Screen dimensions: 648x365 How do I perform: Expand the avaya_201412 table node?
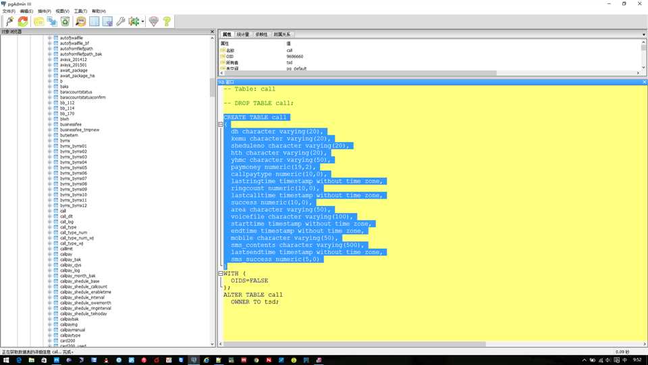(x=49, y=59)
